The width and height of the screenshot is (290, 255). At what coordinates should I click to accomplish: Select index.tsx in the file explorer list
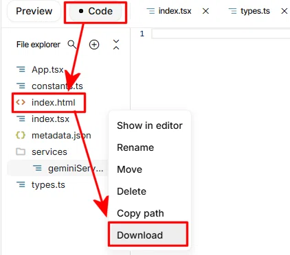tap(50, 119)
